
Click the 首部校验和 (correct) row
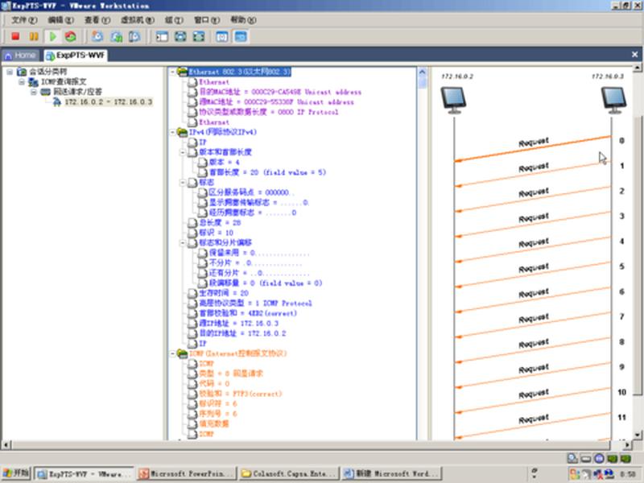click(x=248, y=313)
